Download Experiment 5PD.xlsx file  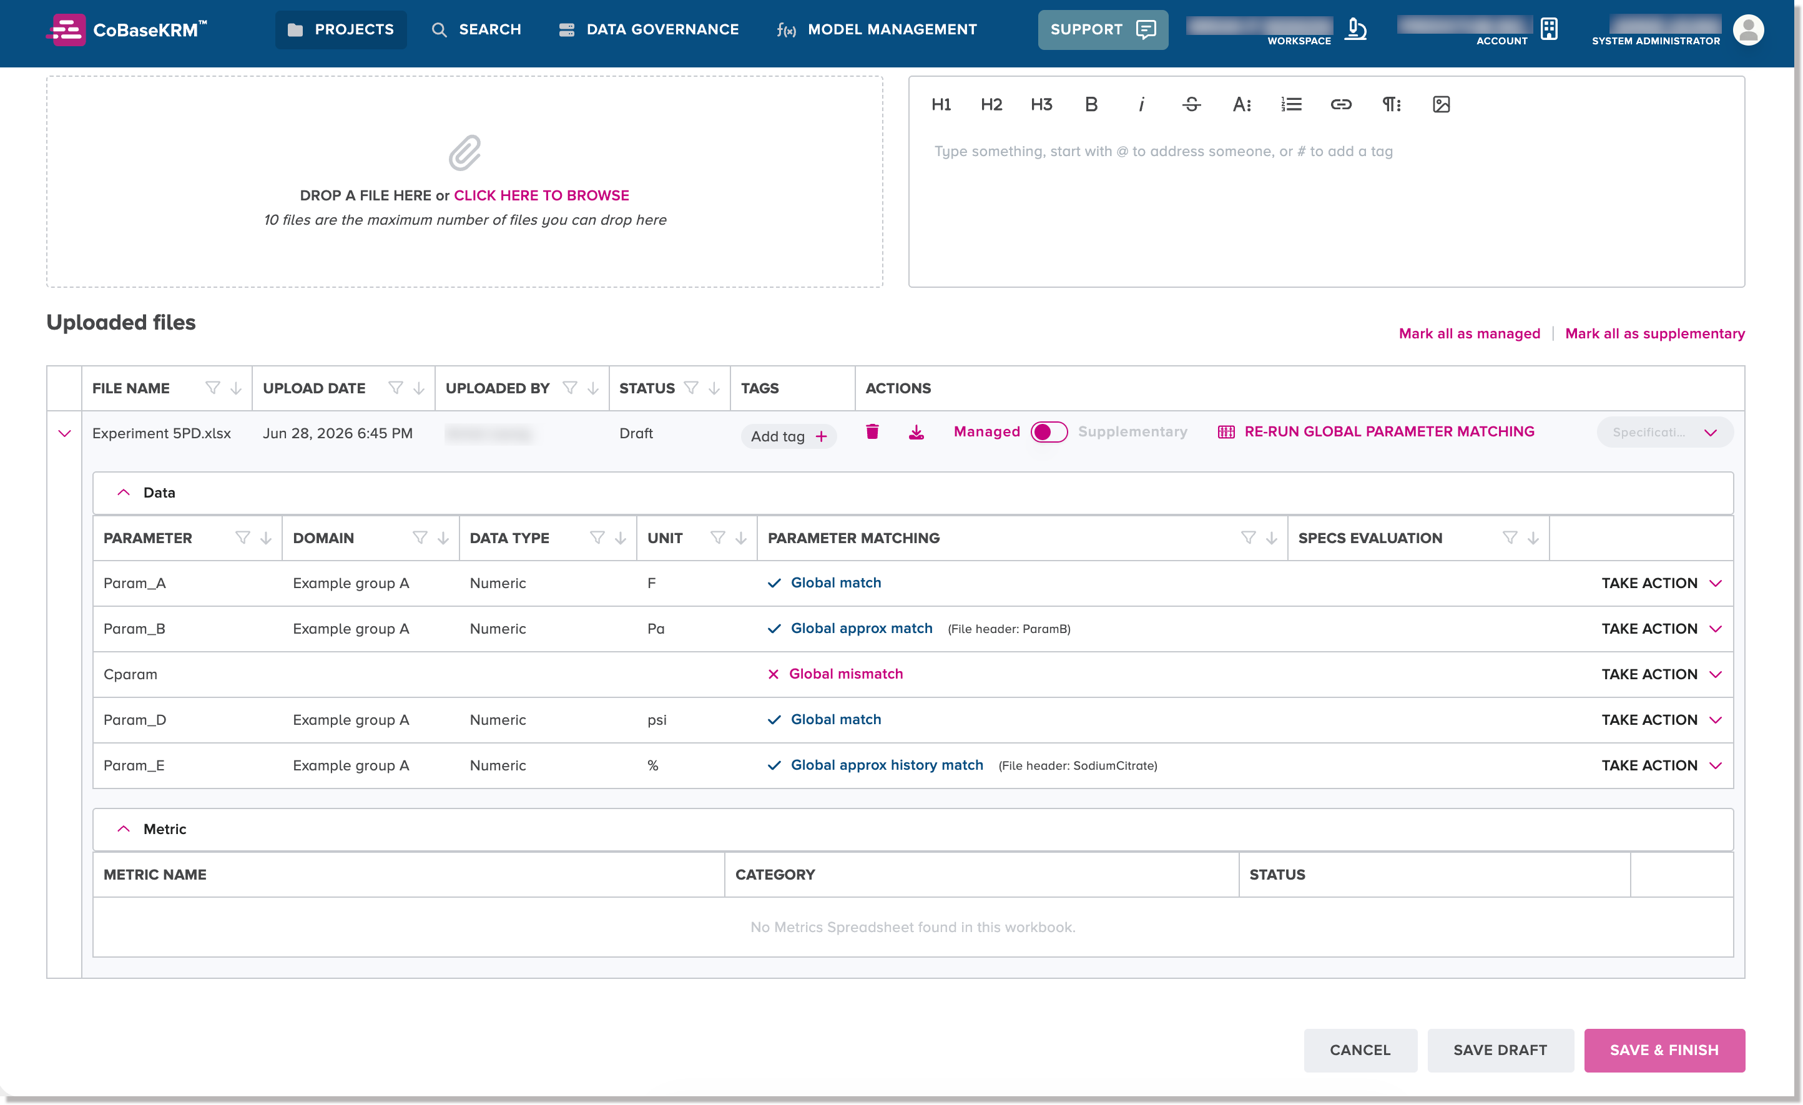point(915,432)
